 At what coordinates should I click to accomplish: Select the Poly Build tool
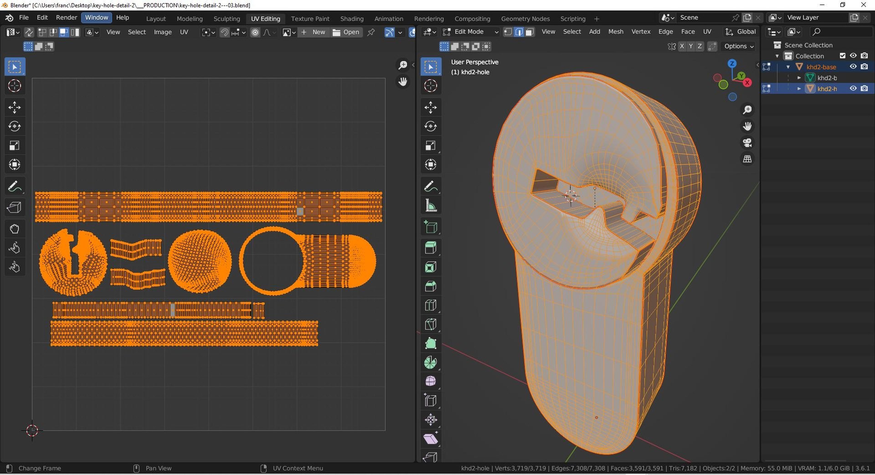click(x=431, y=343)
